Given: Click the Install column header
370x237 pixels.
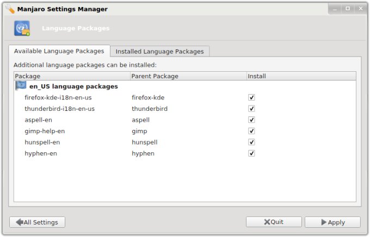Looking at the screenshot, I should 301,76.
